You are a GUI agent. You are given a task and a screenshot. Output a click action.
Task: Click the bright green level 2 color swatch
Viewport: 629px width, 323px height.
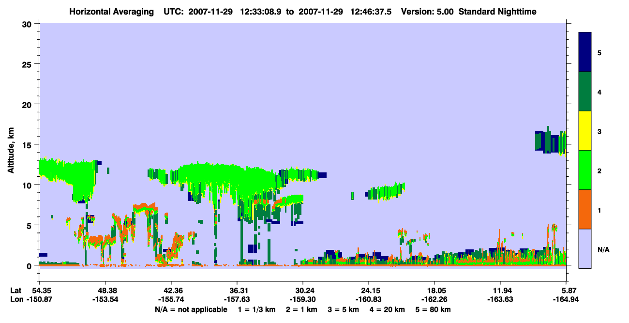585,170
